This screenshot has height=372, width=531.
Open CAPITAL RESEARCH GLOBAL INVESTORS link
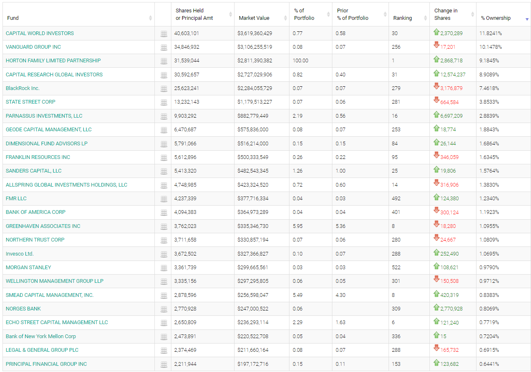coord(54,75)
